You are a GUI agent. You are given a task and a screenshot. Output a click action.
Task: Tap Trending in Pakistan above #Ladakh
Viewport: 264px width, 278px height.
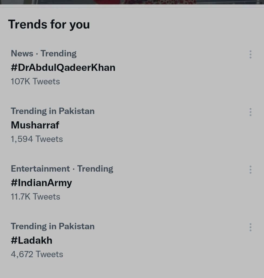(53, 226)
